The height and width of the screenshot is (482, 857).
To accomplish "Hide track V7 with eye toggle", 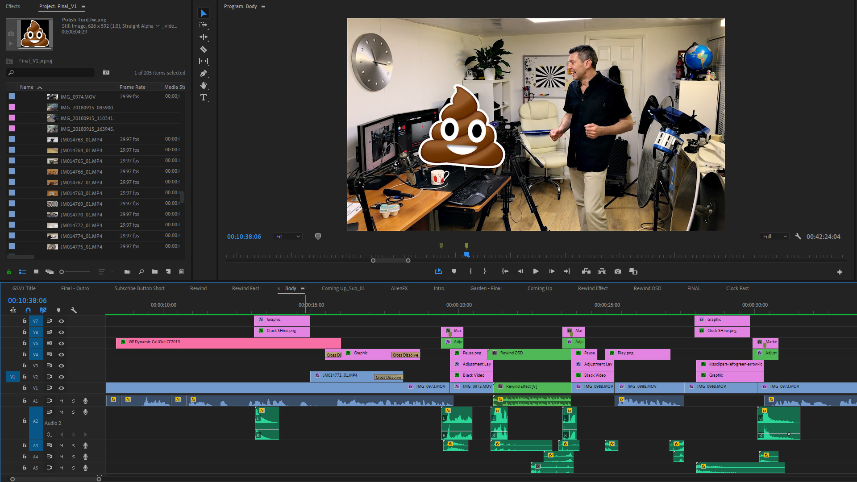I will tap(62, 321).
